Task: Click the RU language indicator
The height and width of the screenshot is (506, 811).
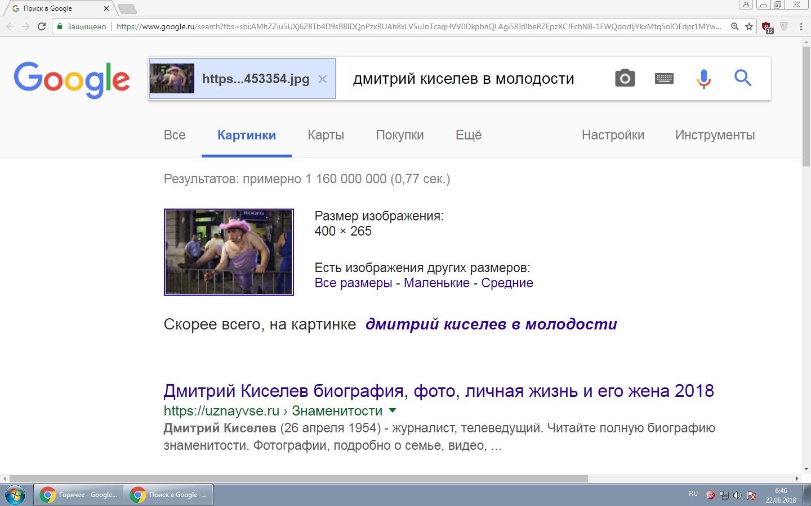Action: [x=693, y=494]
